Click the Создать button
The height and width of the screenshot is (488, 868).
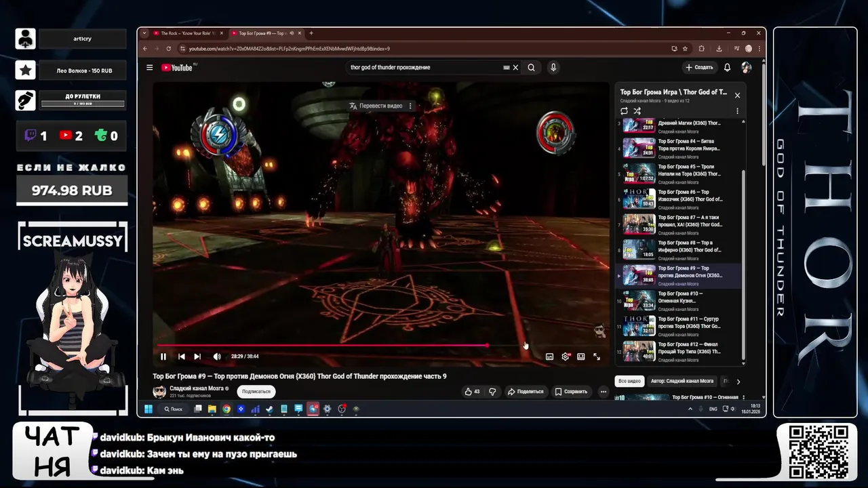[699, 67]
